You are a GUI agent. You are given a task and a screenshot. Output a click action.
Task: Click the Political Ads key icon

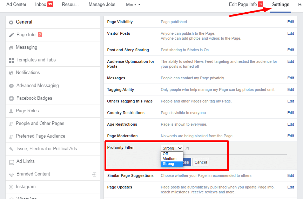tap(11, 149)
